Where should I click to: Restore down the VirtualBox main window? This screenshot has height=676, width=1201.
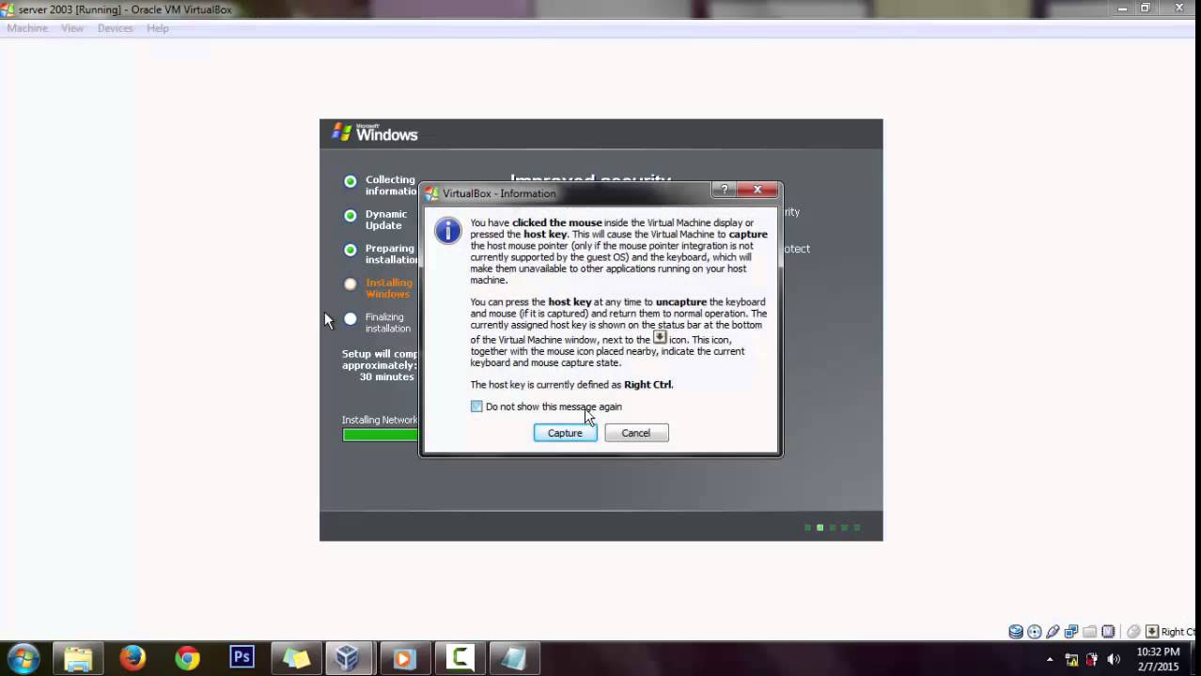coord(1146,8)
